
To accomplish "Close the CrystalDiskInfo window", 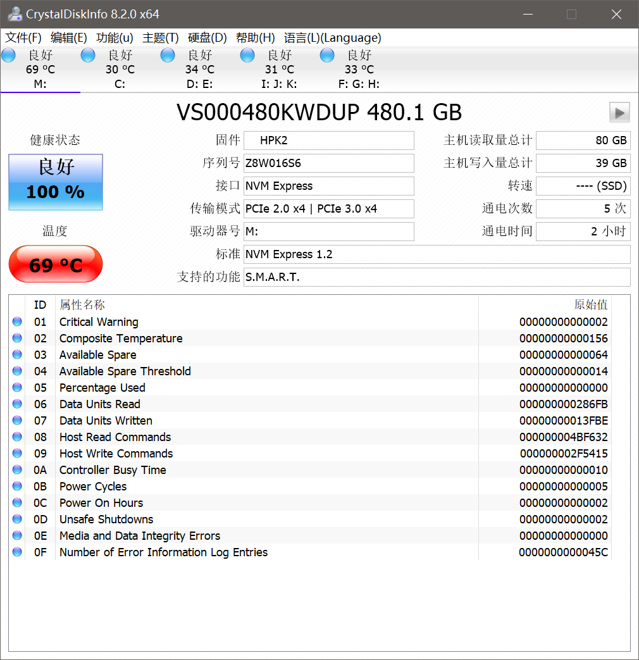I will (616, 15).
